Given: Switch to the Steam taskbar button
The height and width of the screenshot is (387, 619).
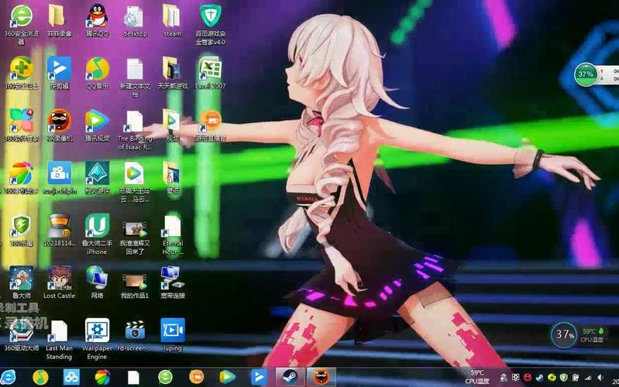Looking at the screenshot, I should pos(290,377).
